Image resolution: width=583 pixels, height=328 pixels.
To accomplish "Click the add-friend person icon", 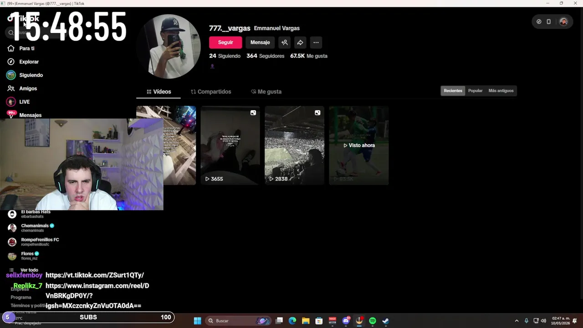I will pyautogui.click(x=285, y=42).
